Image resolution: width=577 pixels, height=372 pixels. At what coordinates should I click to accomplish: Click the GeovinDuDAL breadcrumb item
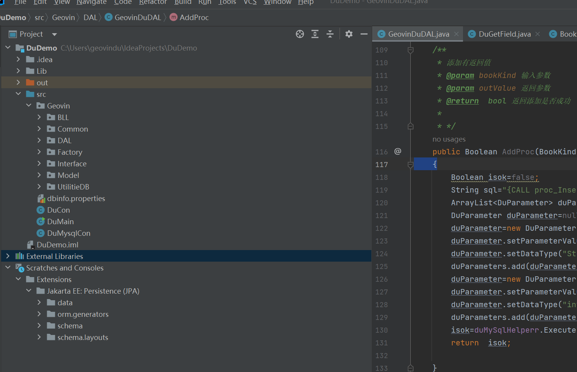[x=138, y=17]
